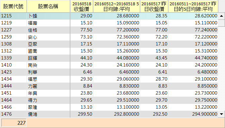Select stock name 聚隆

(x=33, y=107)
